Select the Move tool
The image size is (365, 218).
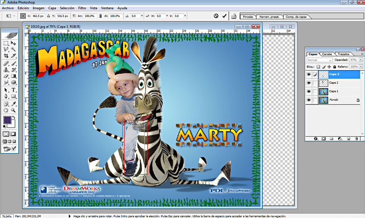coord(13,43)
